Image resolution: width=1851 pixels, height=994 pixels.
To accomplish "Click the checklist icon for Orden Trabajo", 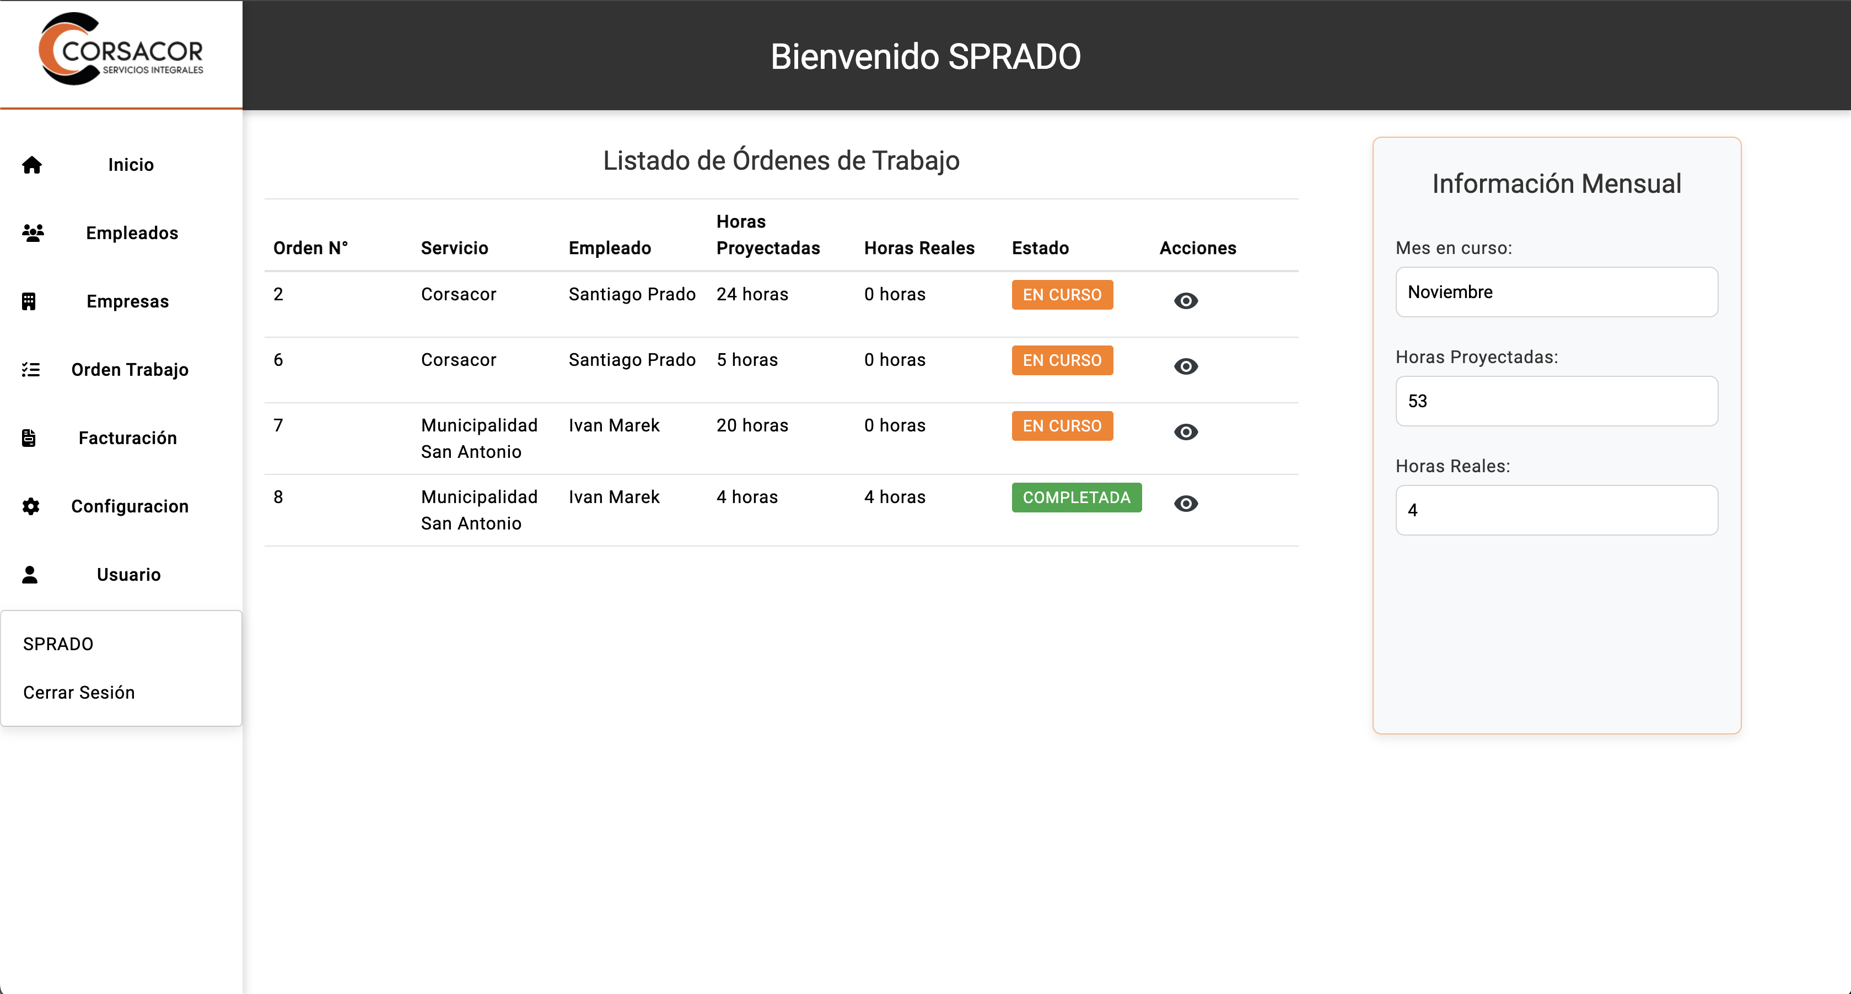I will pyautogui.click(x=31, y=369).
